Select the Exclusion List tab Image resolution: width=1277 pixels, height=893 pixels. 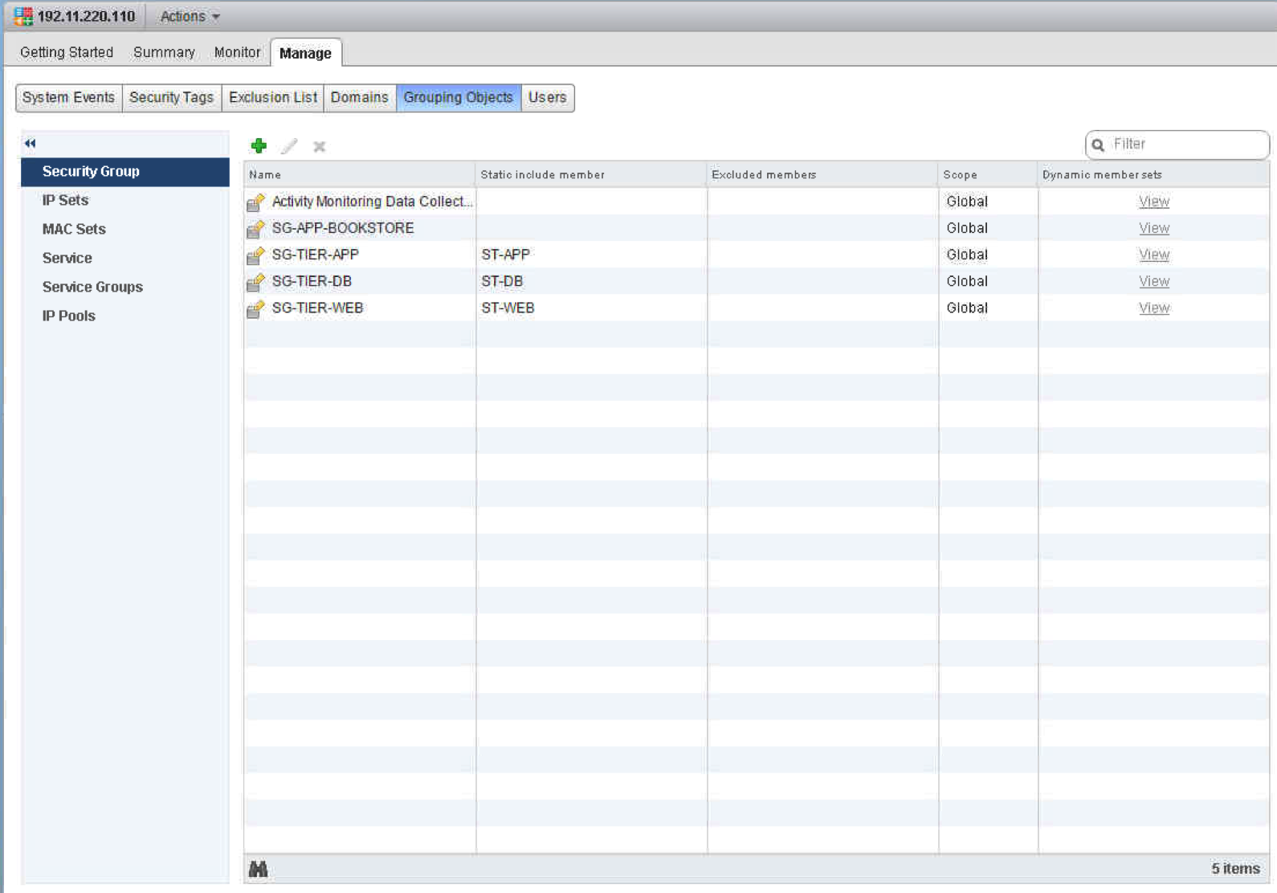pyautogui.click(x=272, y=97)
